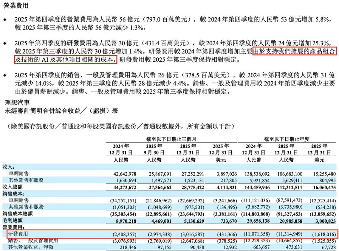Click the 2025年 9月30日 column header
The image size is (339, 251).
(x=154, y=149)
